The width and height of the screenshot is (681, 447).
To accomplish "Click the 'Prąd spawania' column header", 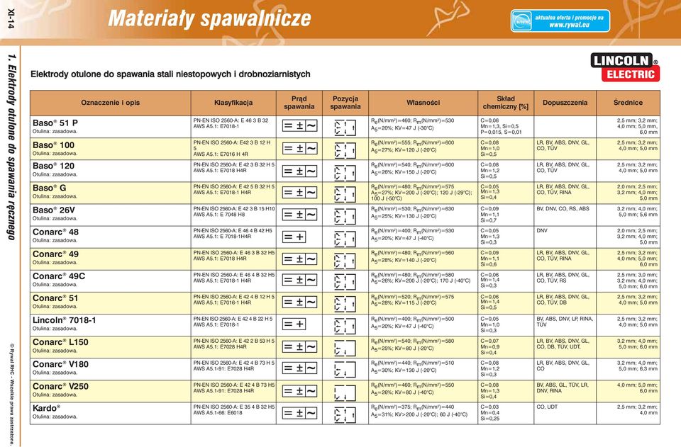I will pos(299,103).
